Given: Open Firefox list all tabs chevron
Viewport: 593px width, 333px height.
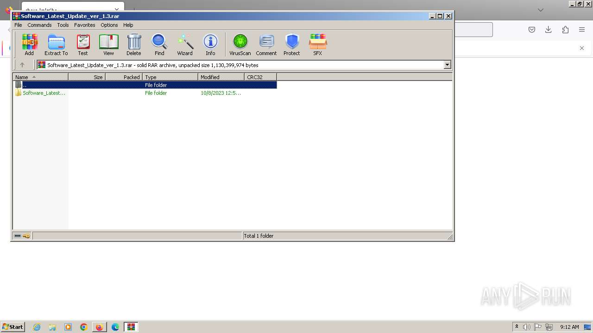Looking at the screenshot, I should (x=541, y=10).
